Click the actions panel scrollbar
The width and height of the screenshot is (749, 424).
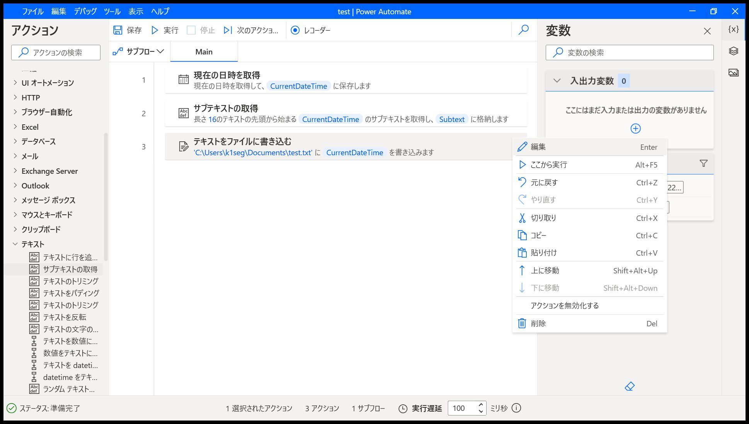pos(106,197)
